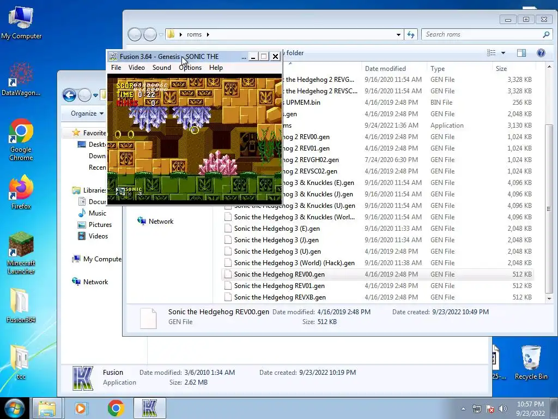Click the taskbar clock showing 10:57 PM
This screenshot has width=558, height=419.
[530, 409]
